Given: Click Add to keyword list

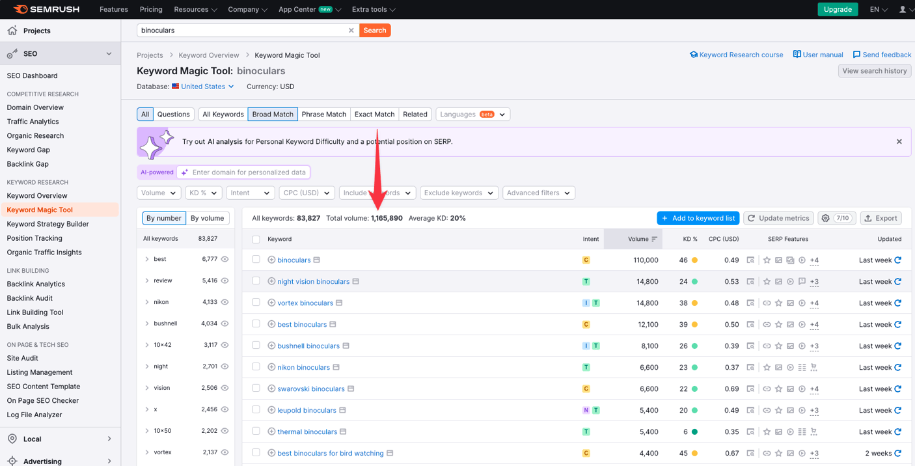Looking at the screenshot, I should [698, 218].
